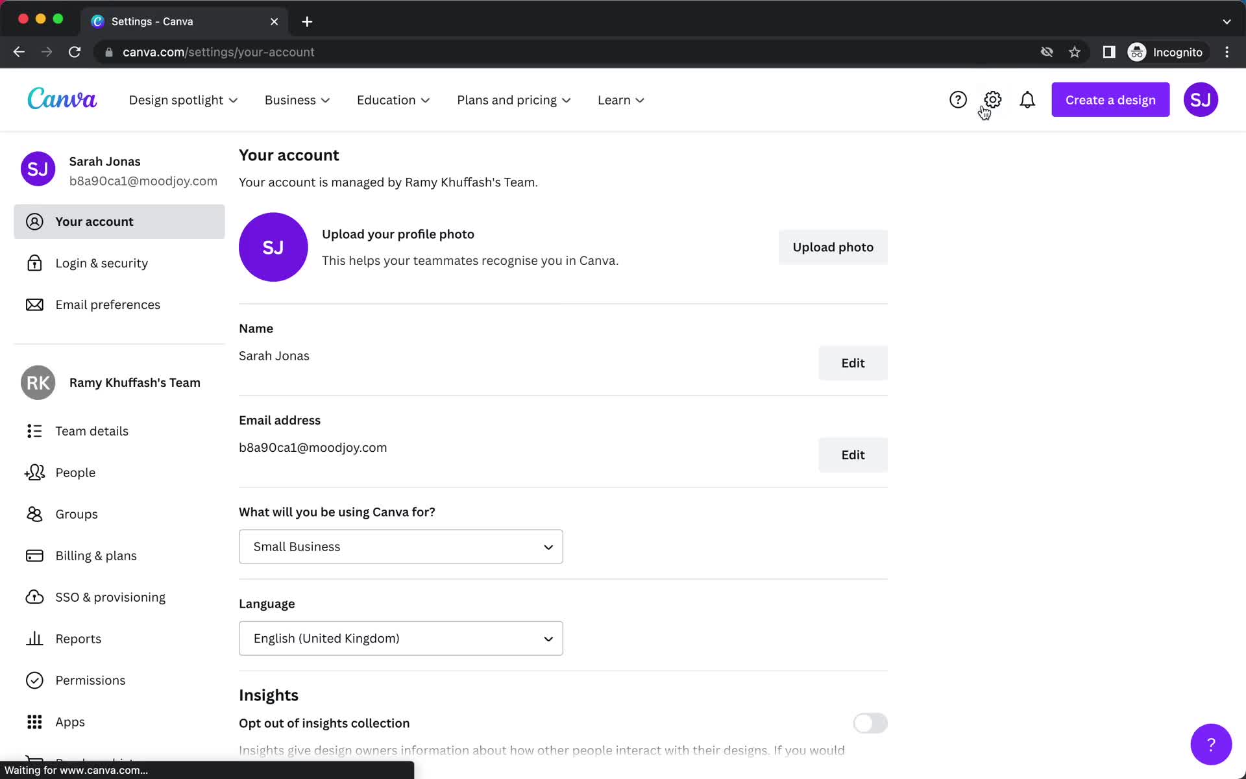Image resolution: width=1246 pixels, height=779 pixels.
Task: Open the Small Business usage dropdown
Action: tap(400, 547)
